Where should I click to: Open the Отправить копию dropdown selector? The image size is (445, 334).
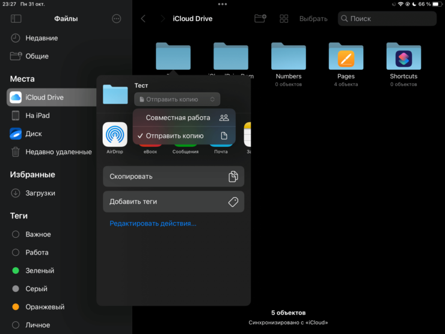(x=177, y=99)
